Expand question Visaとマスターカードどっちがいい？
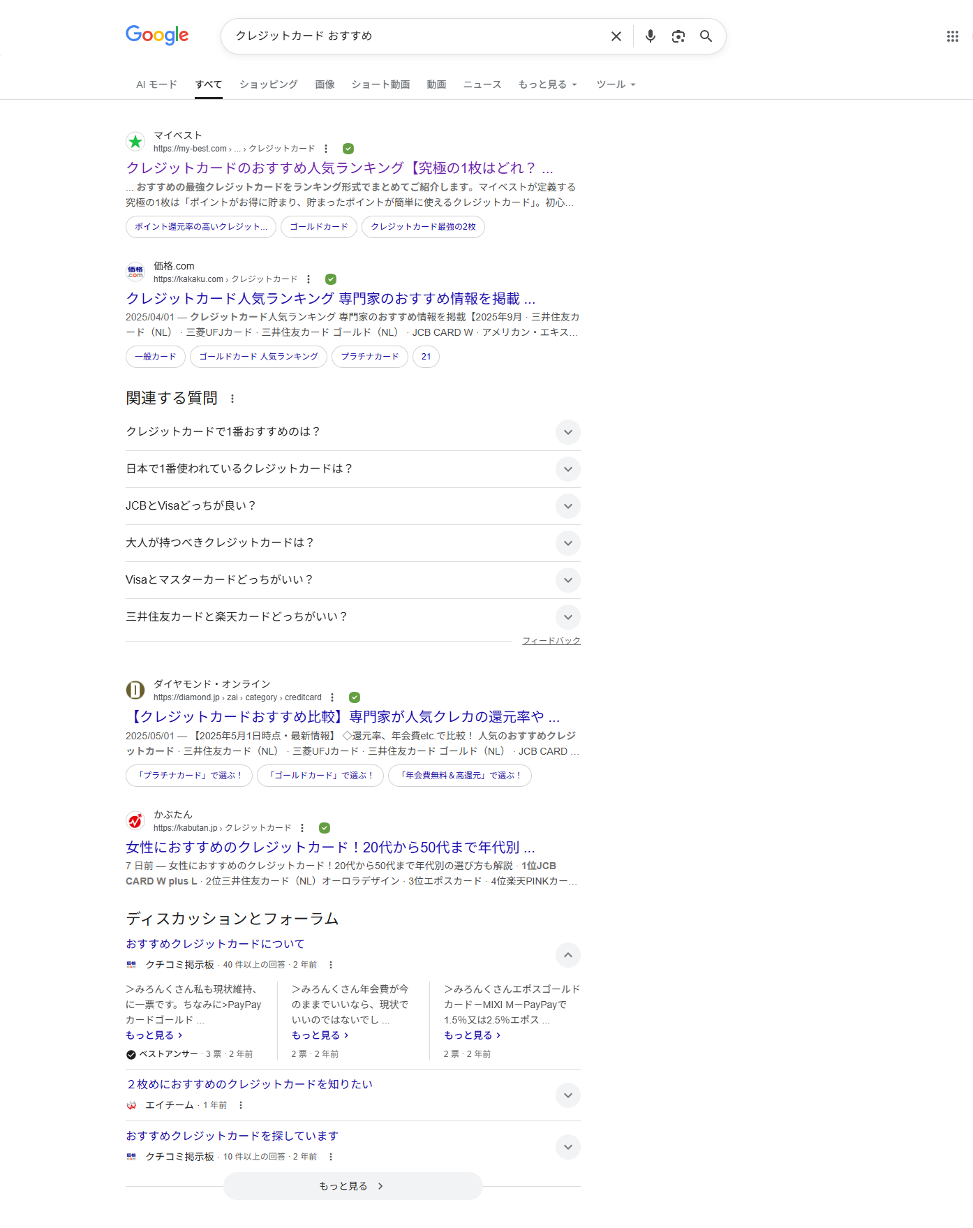The height and width of the screenshot is (1228, 973). coord(568,580)
